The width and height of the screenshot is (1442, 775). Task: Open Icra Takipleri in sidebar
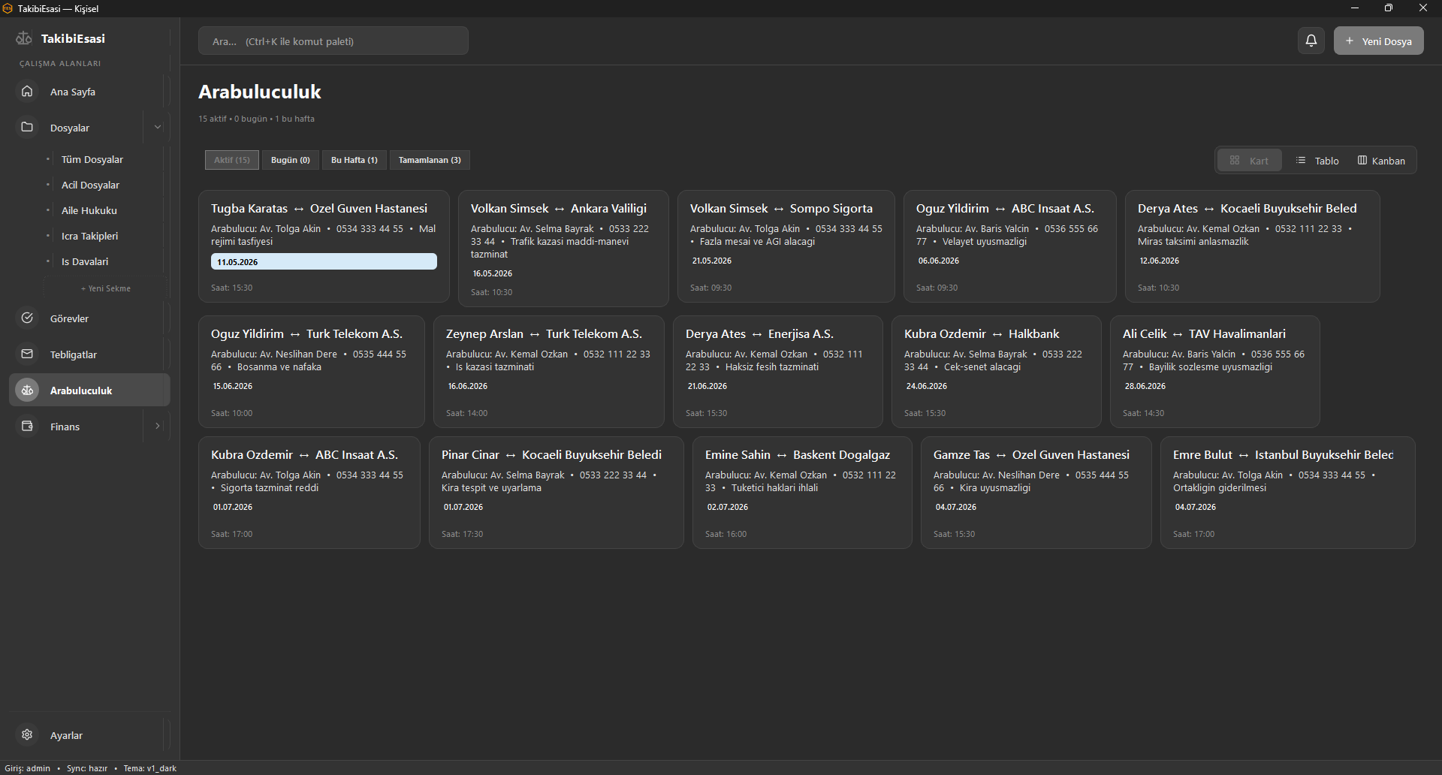click(89, 236)
